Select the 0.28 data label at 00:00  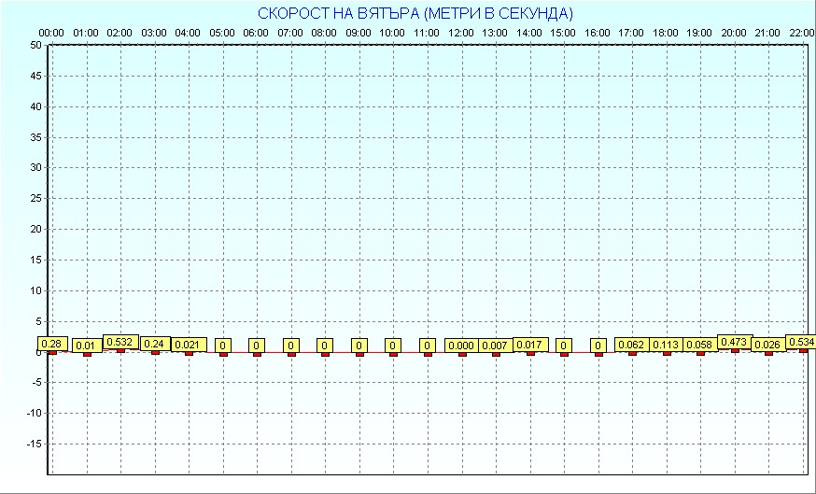(52, 344)
